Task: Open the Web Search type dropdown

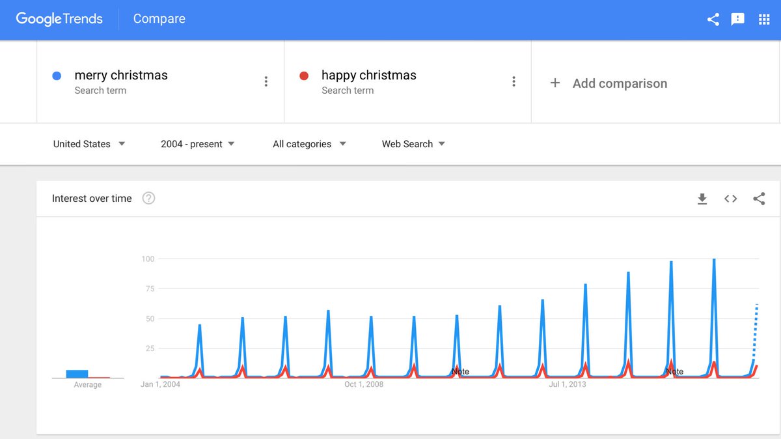Action: click(413, 144)
